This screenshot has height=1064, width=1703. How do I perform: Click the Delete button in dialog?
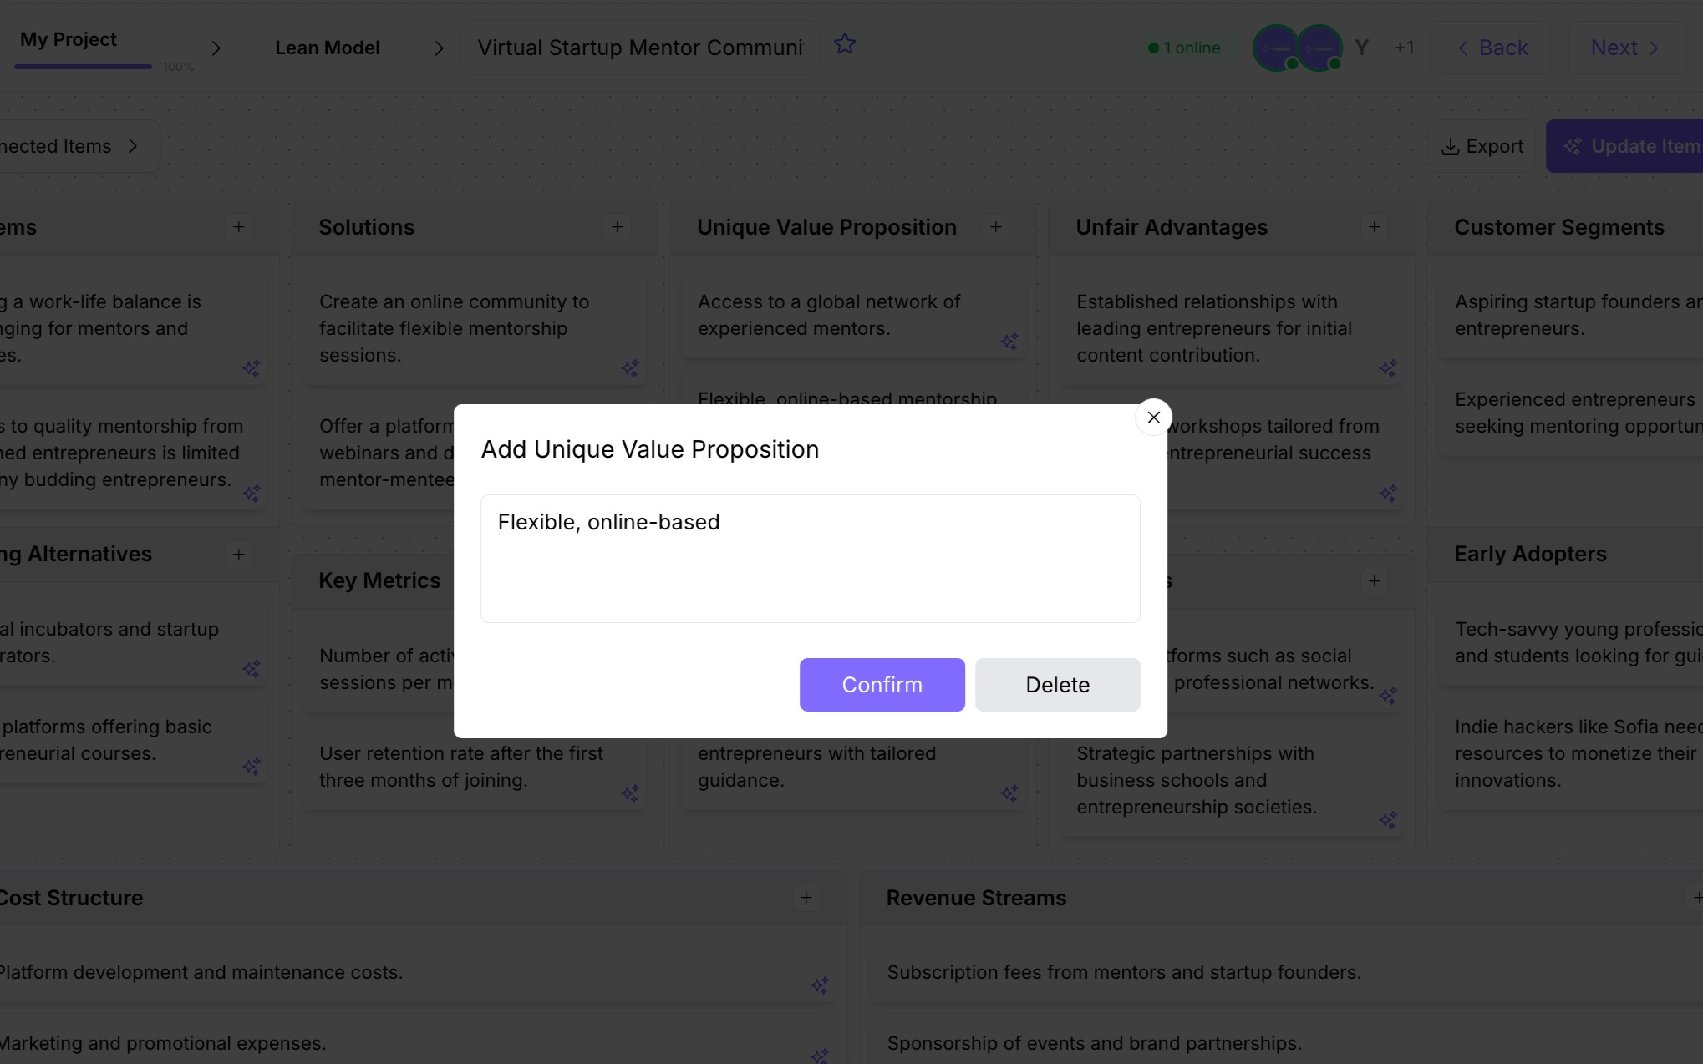[1057, 685]
